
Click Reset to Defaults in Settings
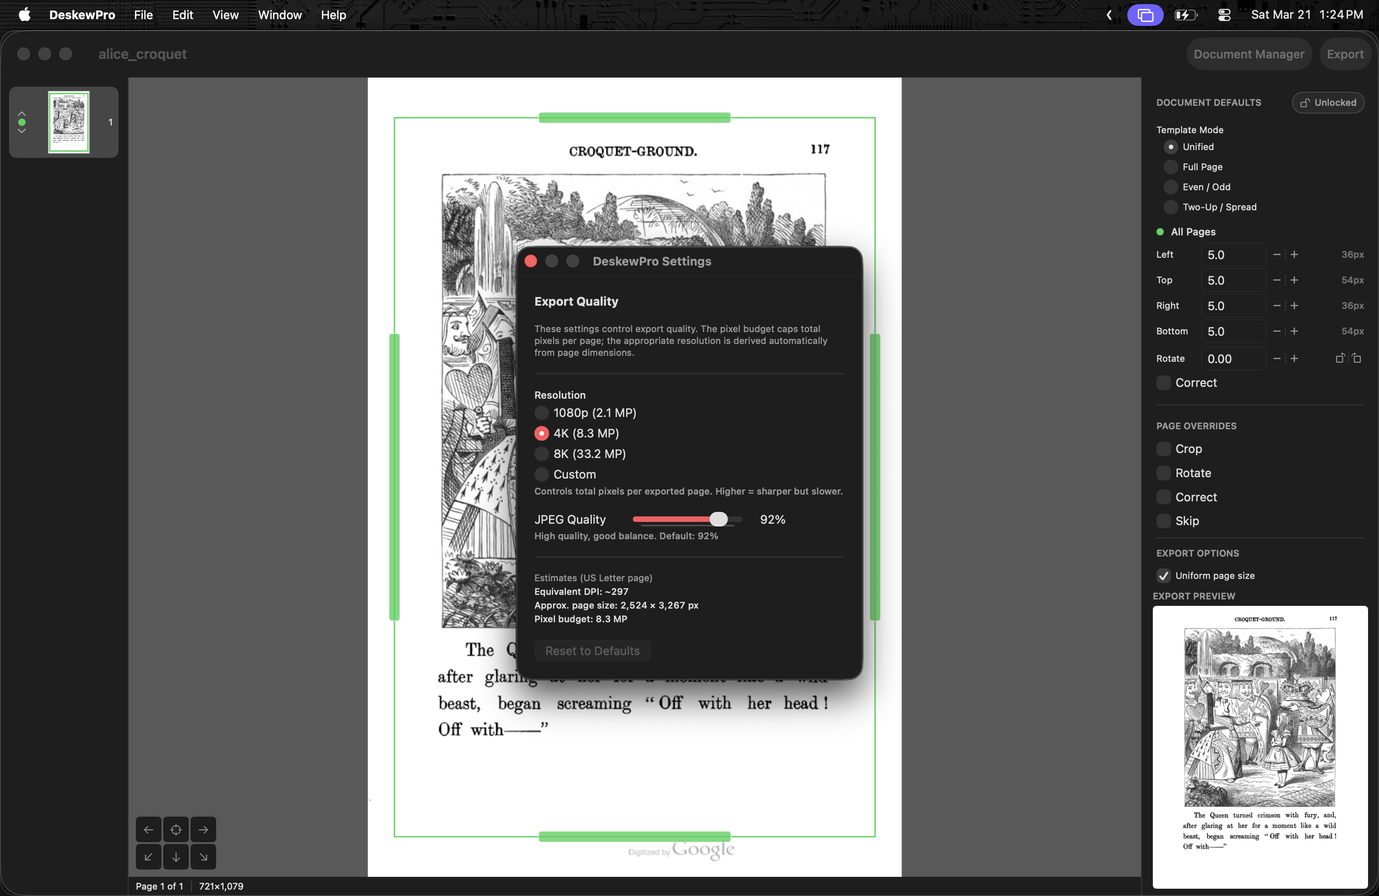[x=592, y=650]
